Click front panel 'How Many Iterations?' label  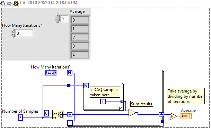pyautogui.click(x=22, y=25)
